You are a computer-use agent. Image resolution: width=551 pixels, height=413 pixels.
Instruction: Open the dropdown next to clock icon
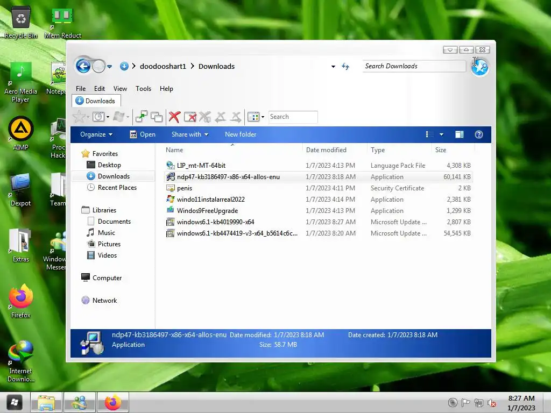click(x=108, y=117)
